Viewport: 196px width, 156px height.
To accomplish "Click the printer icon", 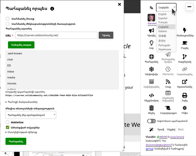I will click(x=185, y=96).
